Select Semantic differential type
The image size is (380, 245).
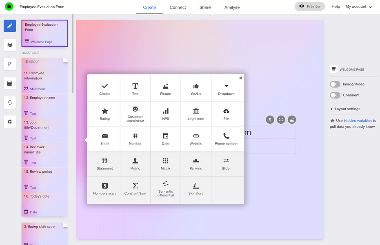[x=166, y=189]
